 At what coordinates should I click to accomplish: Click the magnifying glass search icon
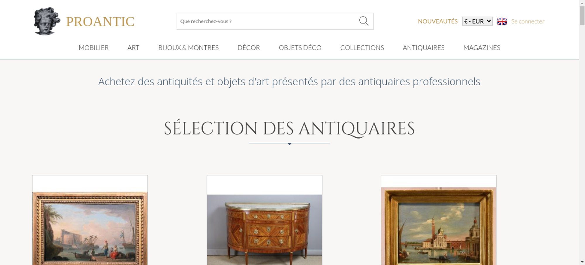tap(364, 21)
